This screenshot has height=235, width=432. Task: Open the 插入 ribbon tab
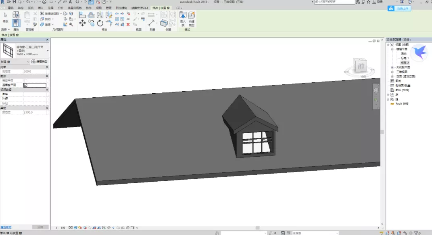[x=41, y=8]
